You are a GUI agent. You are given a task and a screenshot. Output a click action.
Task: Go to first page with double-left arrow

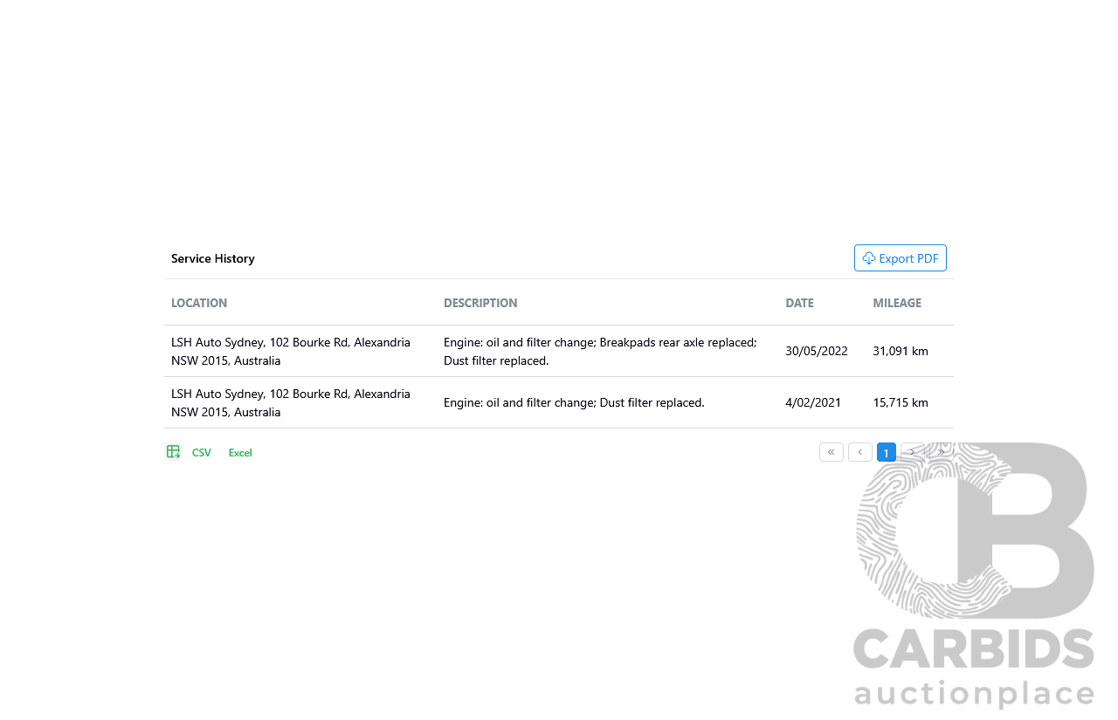831,452
